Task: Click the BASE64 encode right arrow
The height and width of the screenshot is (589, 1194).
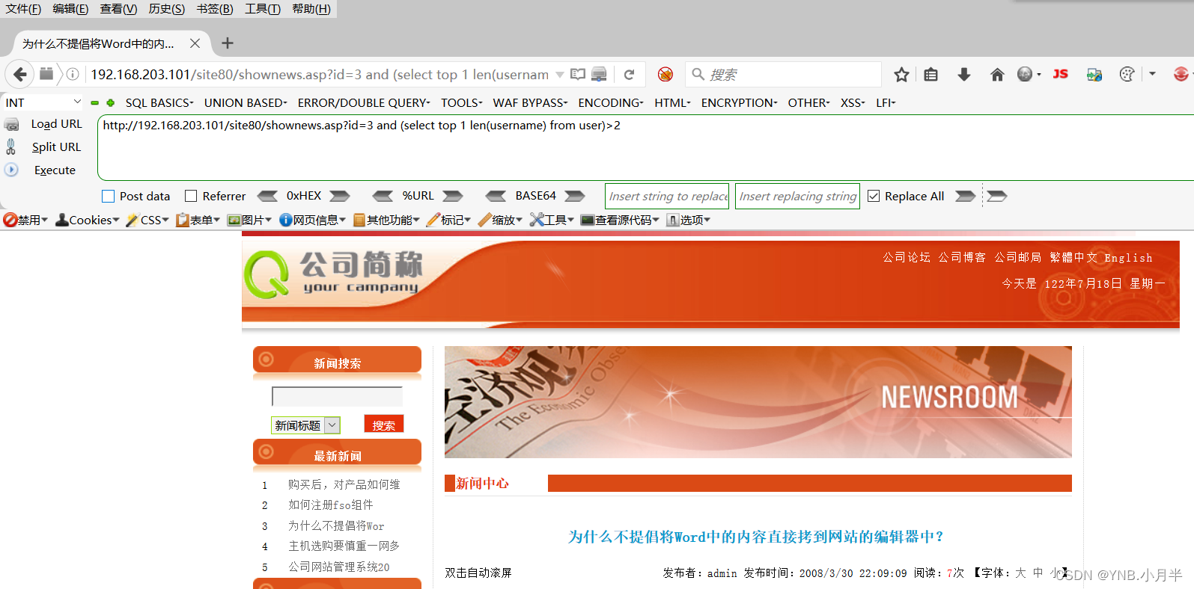Action: [x=574, y=196]
